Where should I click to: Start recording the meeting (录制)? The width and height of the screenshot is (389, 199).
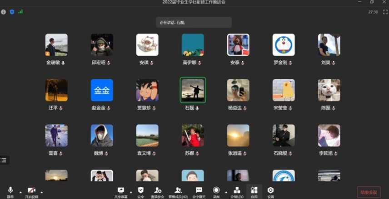pyautogui.click(x=216, y=191)
